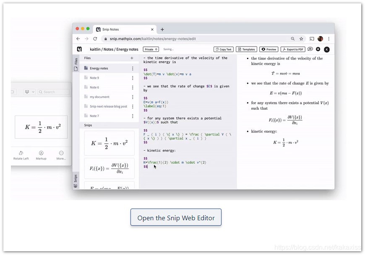Open Note 9 three-dot options
365x255 pixels.
click(133, 78)
